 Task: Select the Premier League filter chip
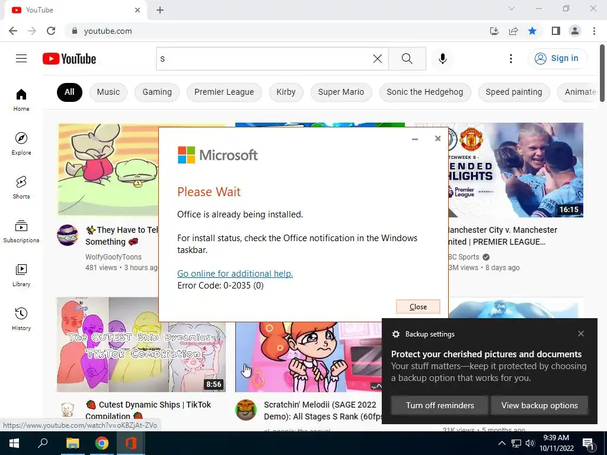point(224,92)
